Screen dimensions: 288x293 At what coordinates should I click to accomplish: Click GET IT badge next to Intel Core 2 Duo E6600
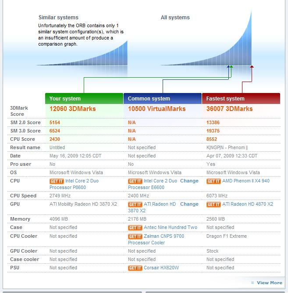(135, 181)
